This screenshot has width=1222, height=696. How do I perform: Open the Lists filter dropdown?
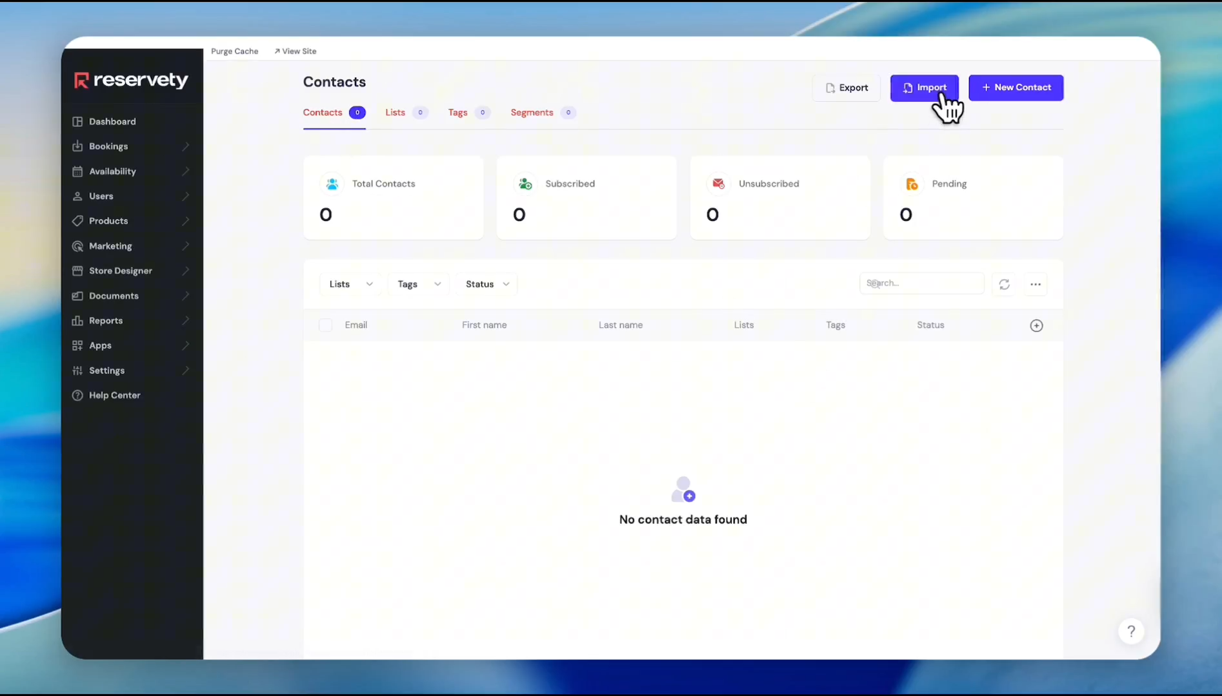click(x=351, y=284)
